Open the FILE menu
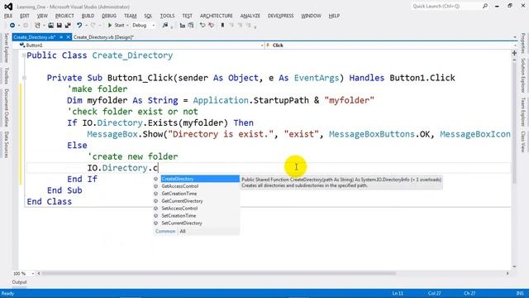 [8, 16]
